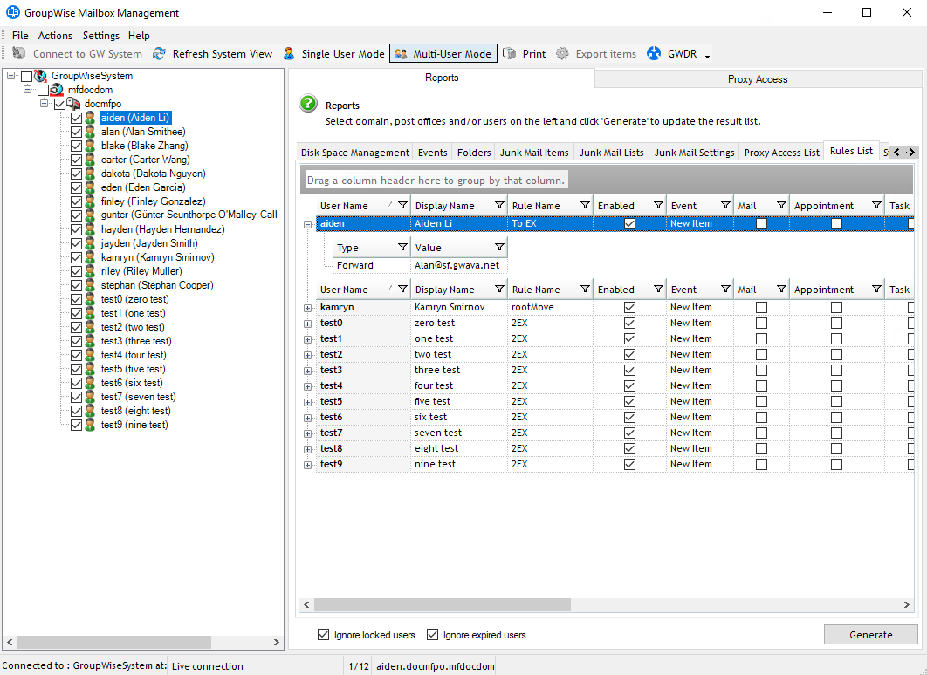Switch to the Proxy Access tab
The image size is (927, 675).
click(758, 78)
